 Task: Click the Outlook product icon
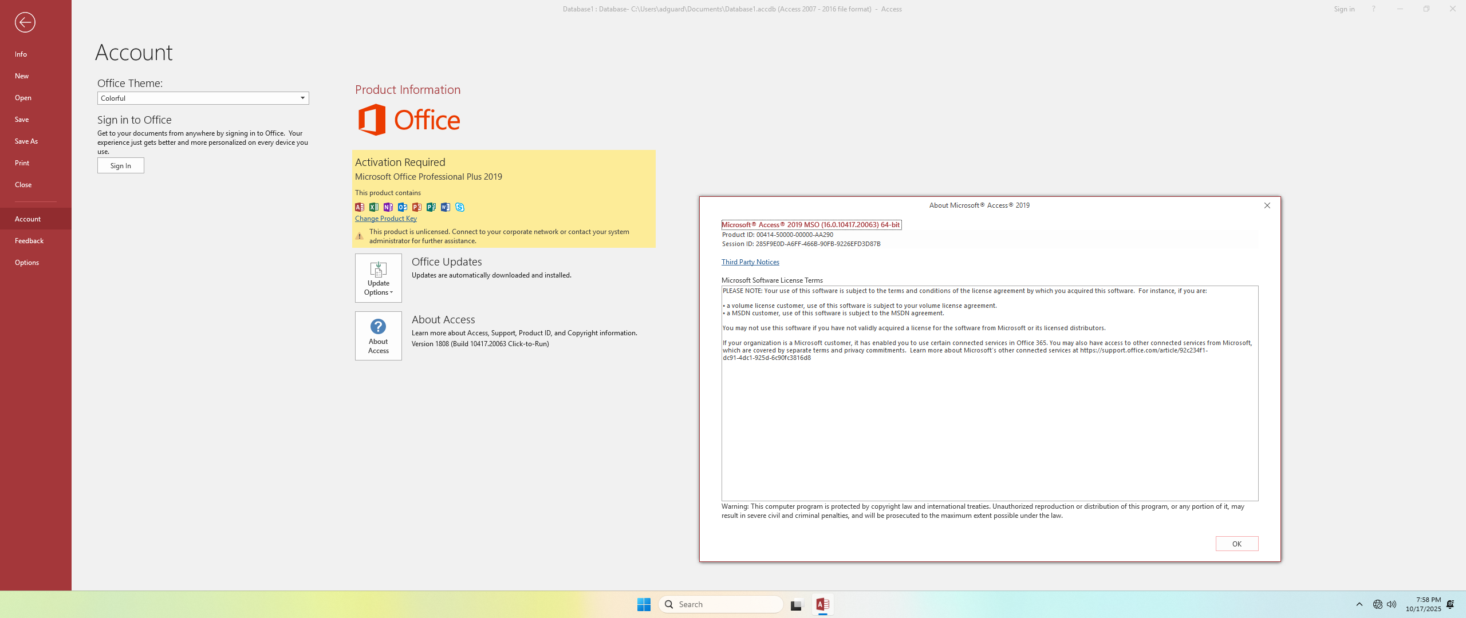403,207
